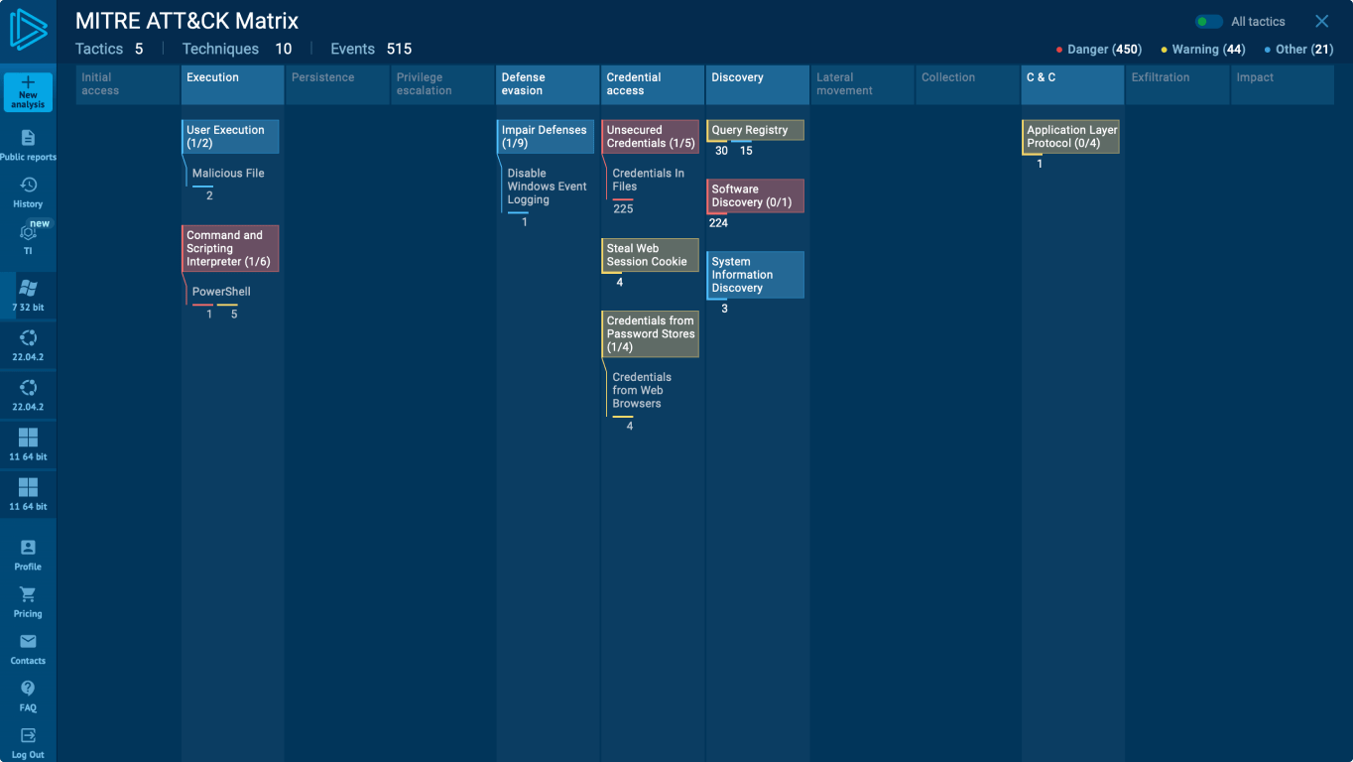Open the Malicious File sub-technique
The height and width of the screenshot is (762, 1353).
click(228, 174)
